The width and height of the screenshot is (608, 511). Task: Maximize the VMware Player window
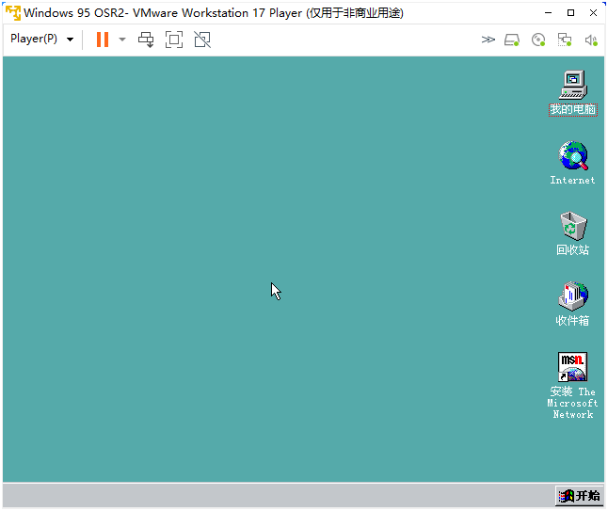[x=570, y=13]
